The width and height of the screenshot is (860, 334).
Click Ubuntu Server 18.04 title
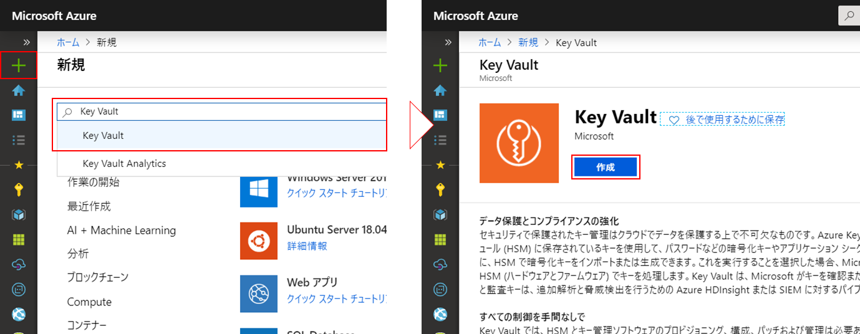[x=337, y=230]
